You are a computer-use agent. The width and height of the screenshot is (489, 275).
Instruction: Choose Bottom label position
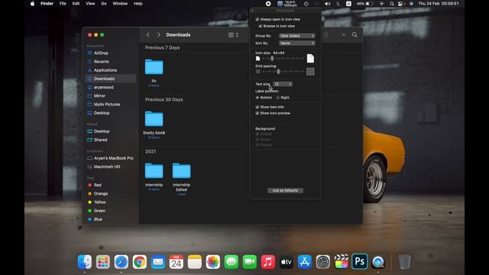tap(257, 98)
